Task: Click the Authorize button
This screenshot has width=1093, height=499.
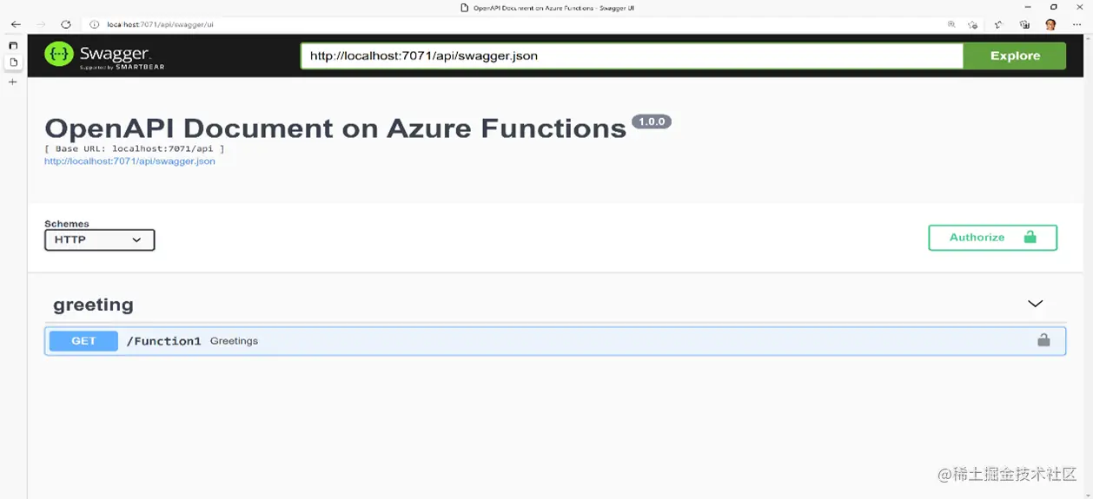Action: click(x=992, y=237)
